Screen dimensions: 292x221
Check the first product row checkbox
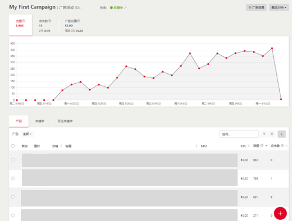click(x=13, y=160)
